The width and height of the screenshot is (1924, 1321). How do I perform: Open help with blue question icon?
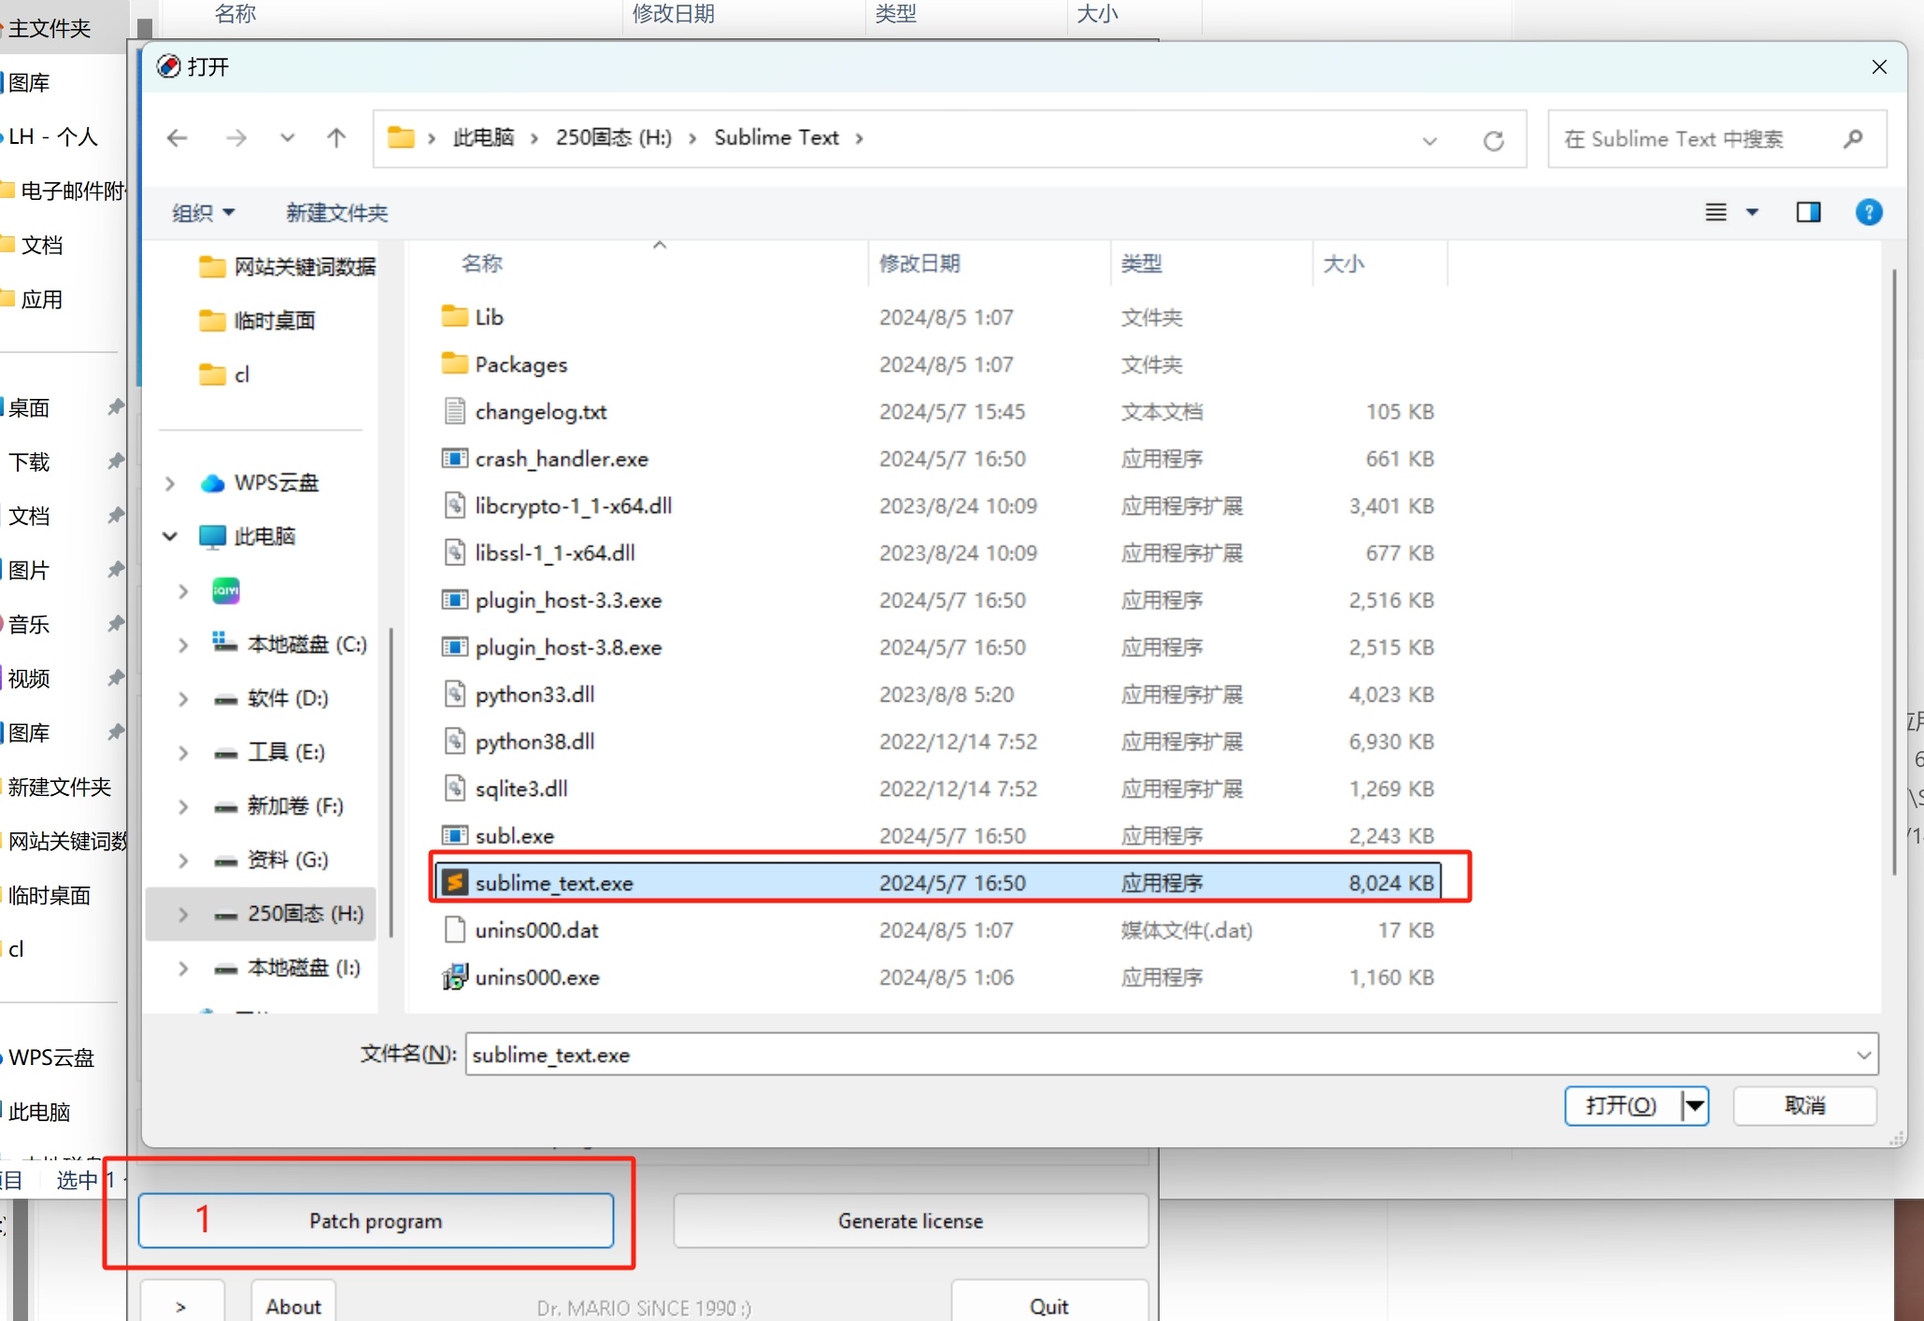point(1869,212)
